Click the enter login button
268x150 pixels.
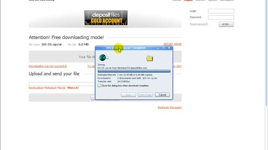click(226, 24)
